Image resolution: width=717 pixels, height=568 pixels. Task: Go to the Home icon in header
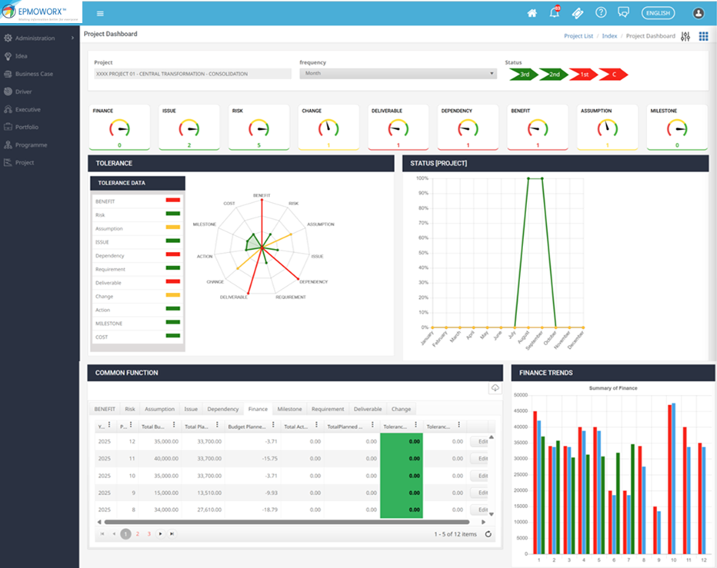coord(532,13)
